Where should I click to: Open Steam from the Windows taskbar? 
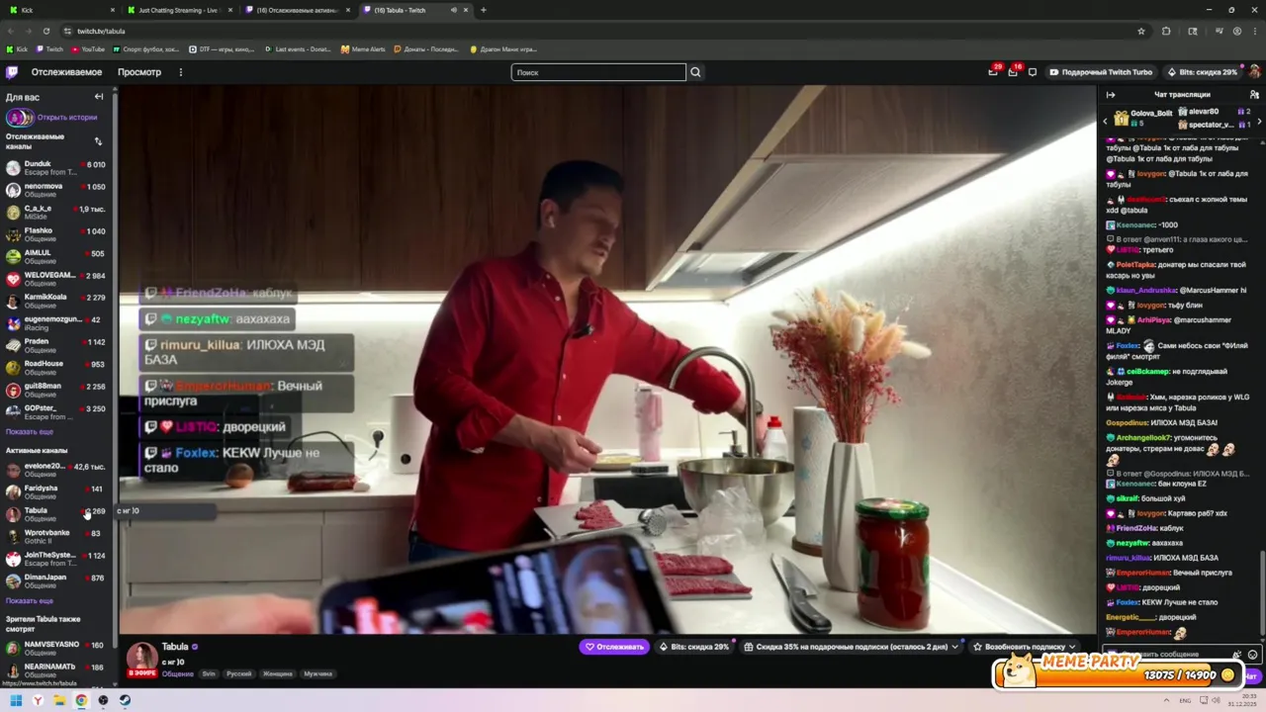pos(125,700)
